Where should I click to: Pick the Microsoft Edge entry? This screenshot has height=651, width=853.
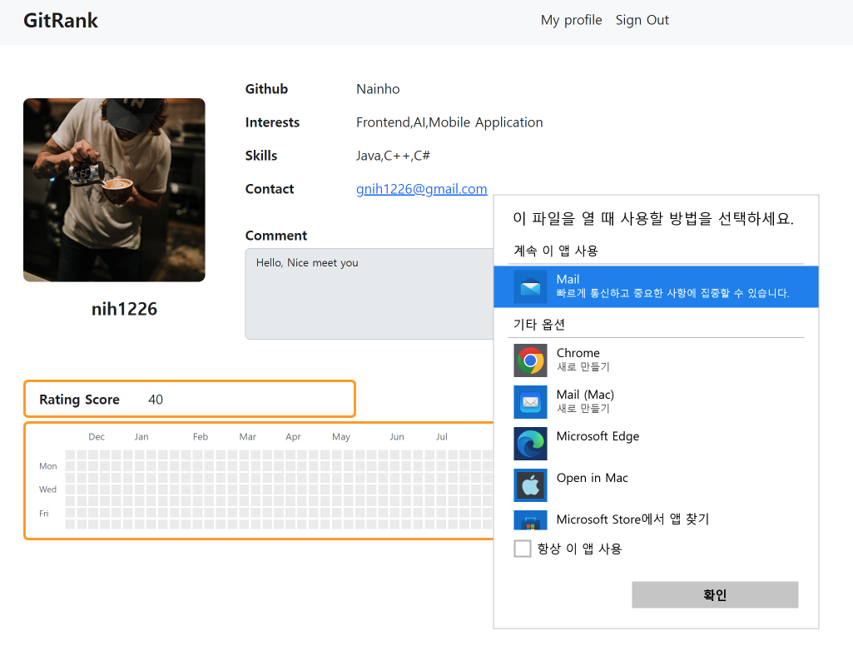(x=656, y=444)
